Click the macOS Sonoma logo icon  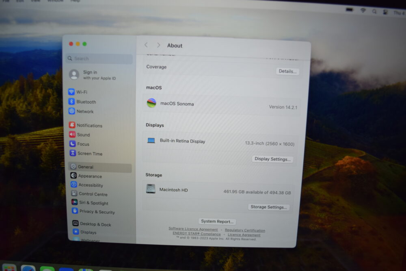pos(151,103)
